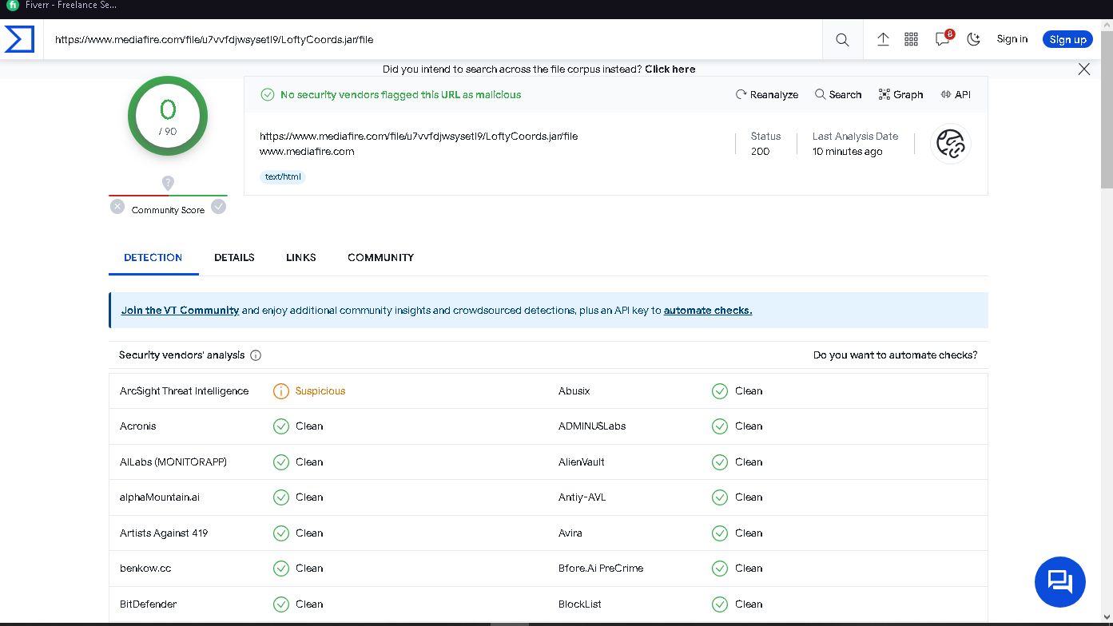Switch to the DETECTION tab

[153, 257]
